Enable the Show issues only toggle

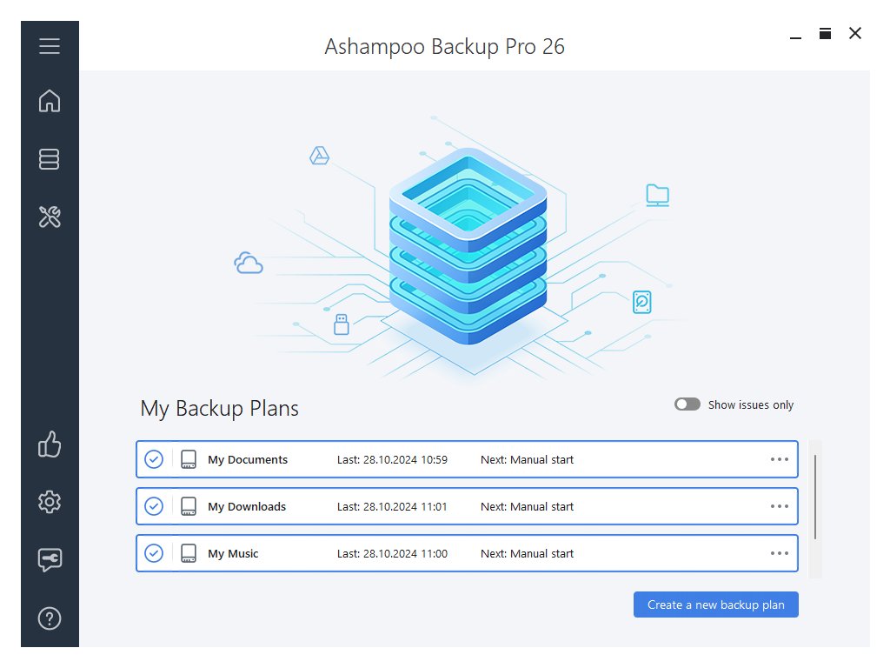[687, 404]
